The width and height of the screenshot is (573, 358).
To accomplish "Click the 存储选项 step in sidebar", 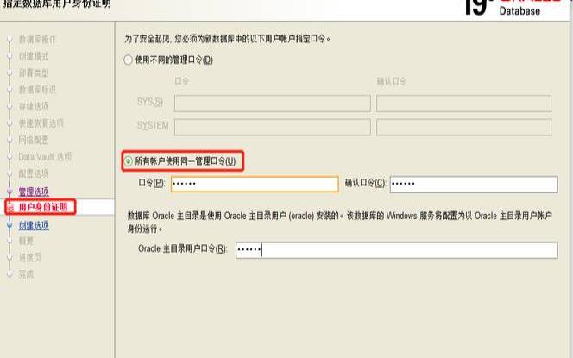I will coord(34,106).
